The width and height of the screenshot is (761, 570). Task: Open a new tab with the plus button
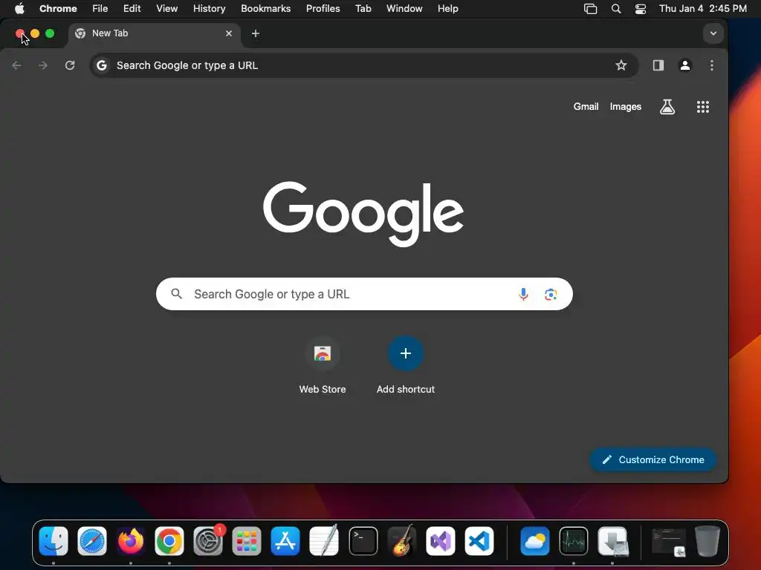click(256, 33)
